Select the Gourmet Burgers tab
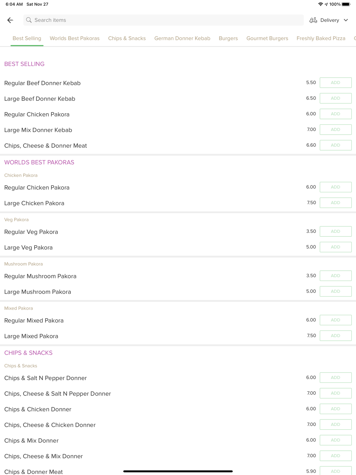Viewport: 356px width, 475px height. 267,38
